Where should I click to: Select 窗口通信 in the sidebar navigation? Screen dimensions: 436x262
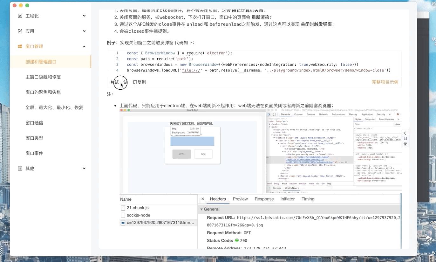(x=34, y=122)
